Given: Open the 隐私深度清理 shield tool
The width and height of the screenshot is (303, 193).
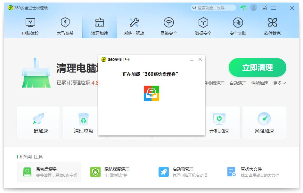Looking at the screenshot, I should click(110, 172).
